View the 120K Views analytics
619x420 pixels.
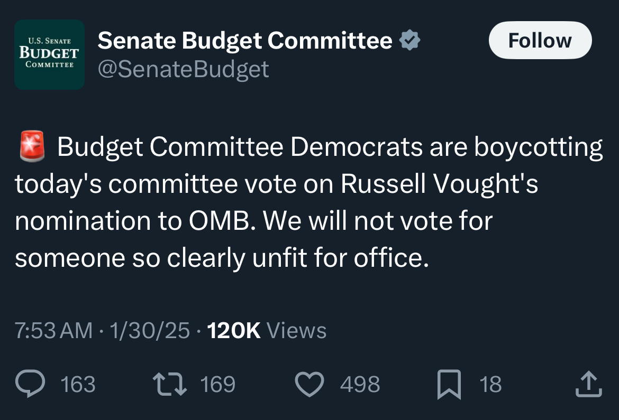pos(267,331)
